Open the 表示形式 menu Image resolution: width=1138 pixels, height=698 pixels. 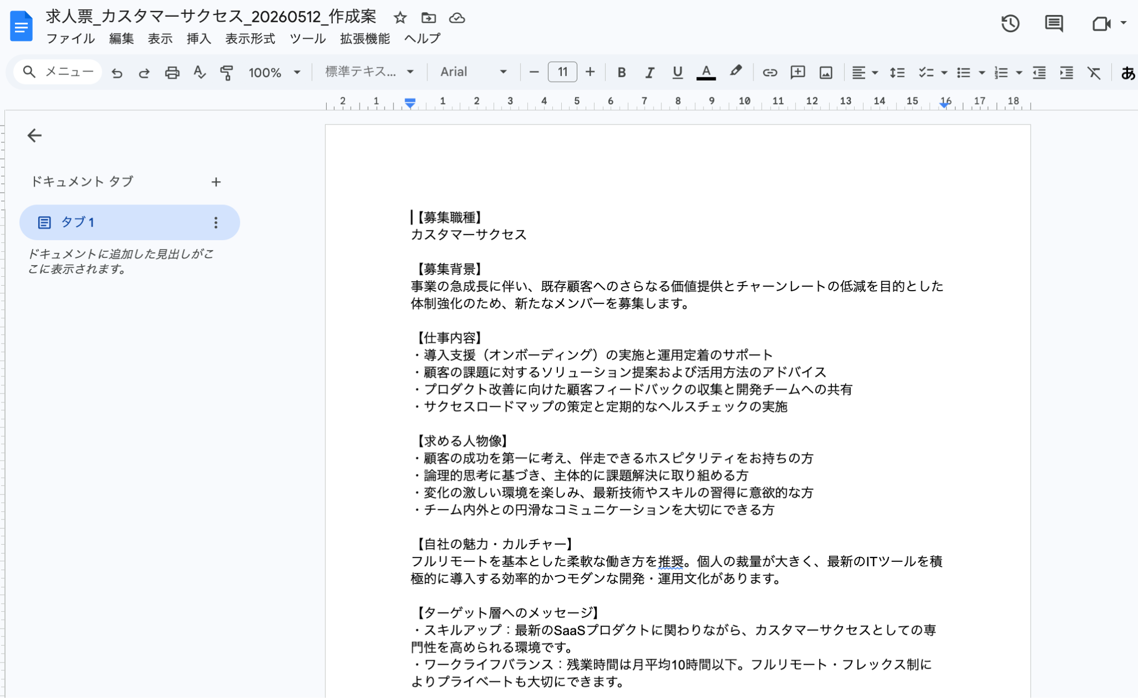tap(250, 39)
